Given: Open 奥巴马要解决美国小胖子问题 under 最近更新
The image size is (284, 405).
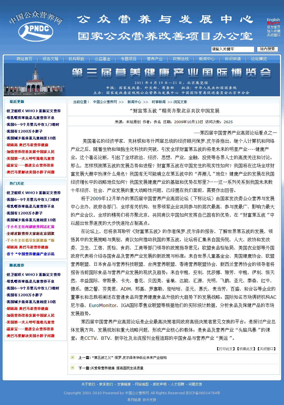Looking at the screenshot, I should [30, 172].
